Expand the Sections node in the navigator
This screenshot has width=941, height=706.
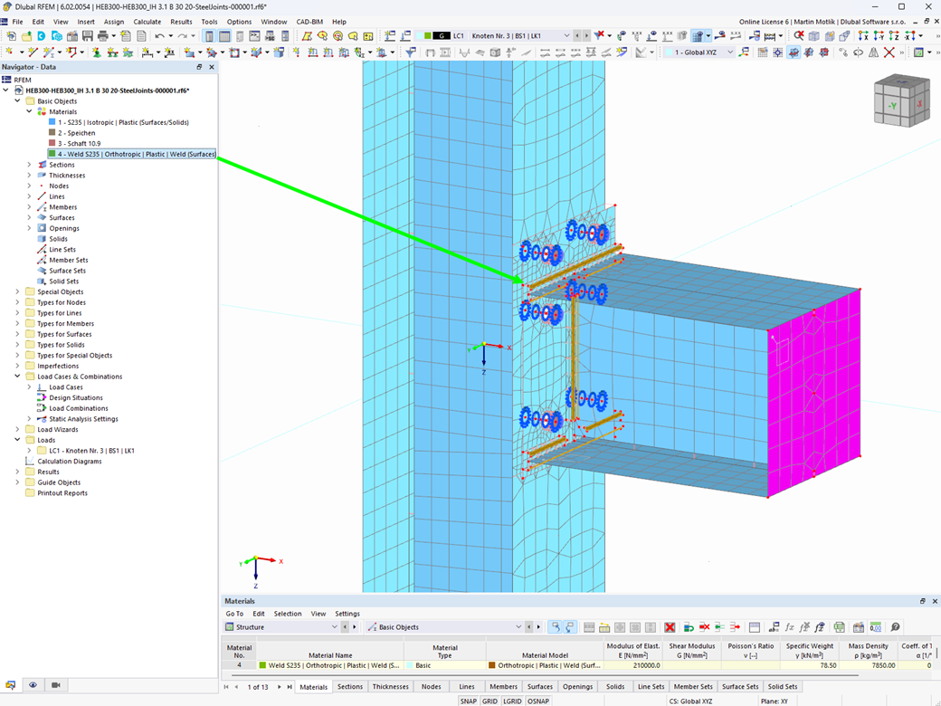click(27, 165)
